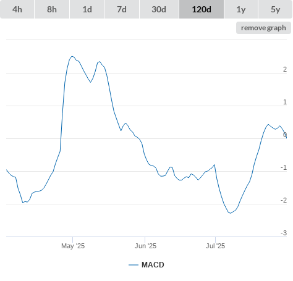Click the MACD line's lowest trough in July
Image resolution: width=293 pixels, height=281 pixels.
coord(231,213)
